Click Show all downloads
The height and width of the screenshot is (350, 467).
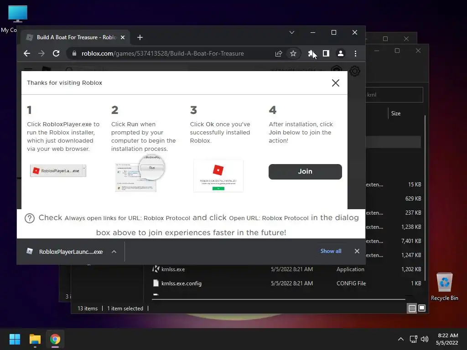pyautogui.click(x=331, y=251)
